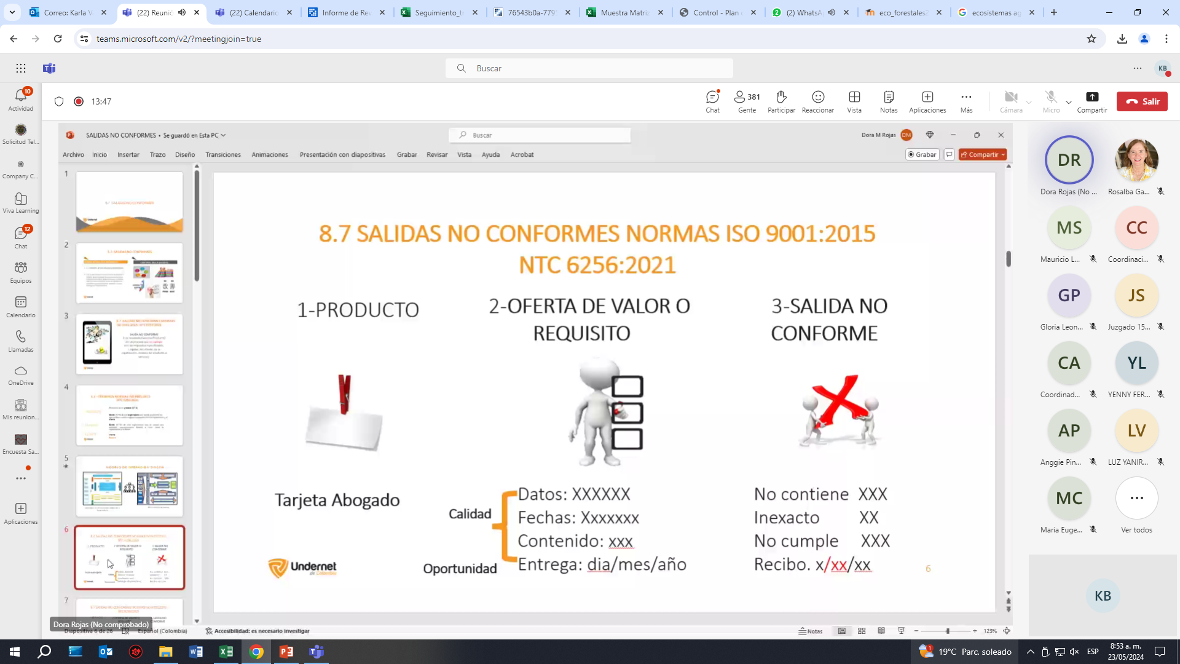Open Calendario in left sidebar

point(21,306)
